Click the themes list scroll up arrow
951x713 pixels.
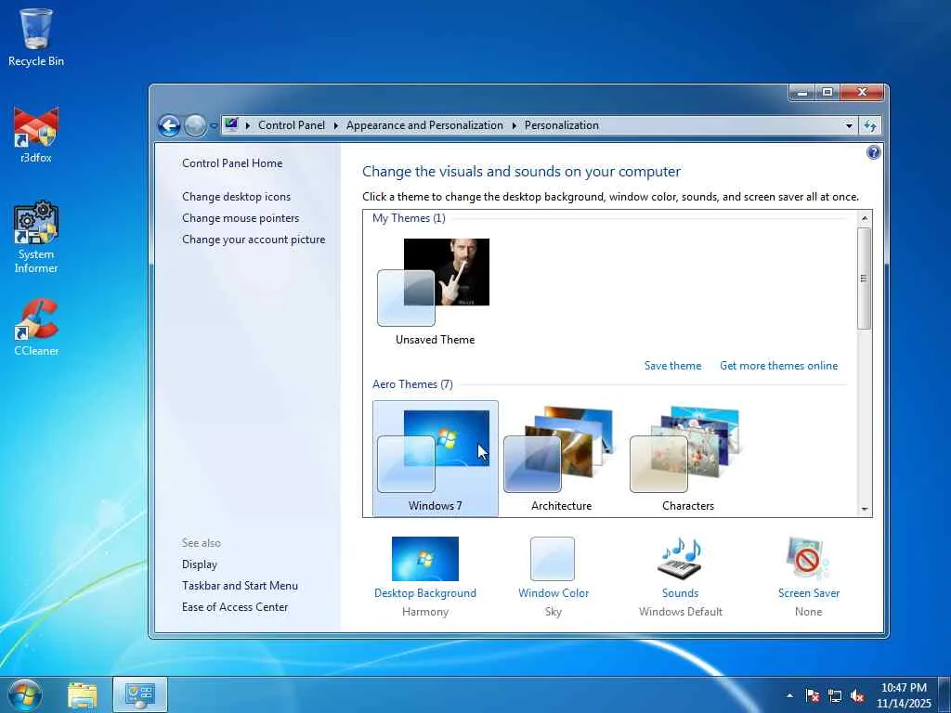(865, 218)
